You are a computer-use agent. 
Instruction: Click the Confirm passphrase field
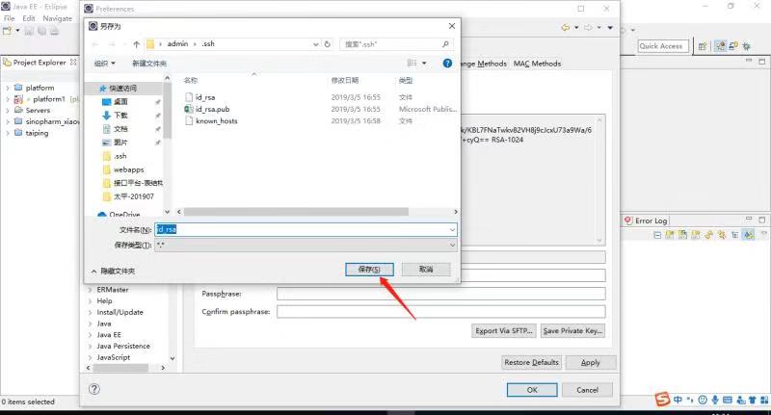coord(441,312)
